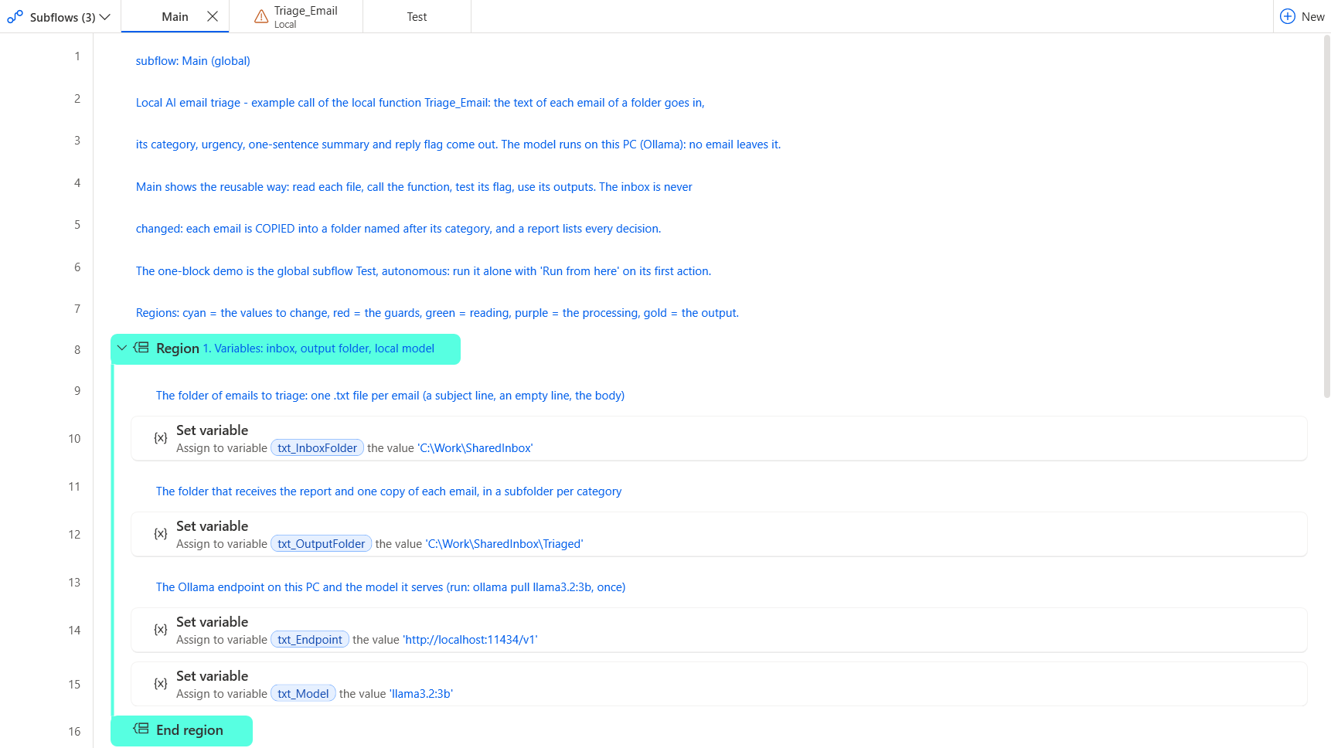Switch to the Main tab
Viewport: 1331px width, 748px height.
[175, 16]
